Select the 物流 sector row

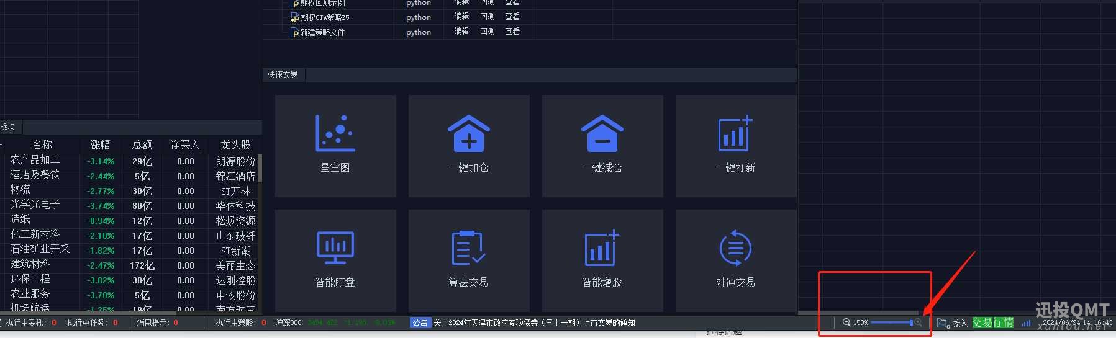[x=20, y=190]
